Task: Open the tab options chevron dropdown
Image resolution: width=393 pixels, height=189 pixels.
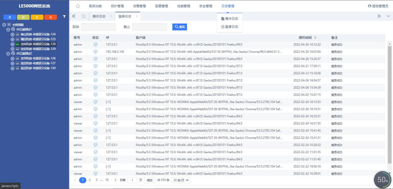Action: (388, 16)
